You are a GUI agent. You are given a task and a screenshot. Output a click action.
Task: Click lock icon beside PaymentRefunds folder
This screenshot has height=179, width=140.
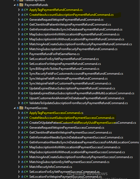pyautogui.click(x=18, y=5)
